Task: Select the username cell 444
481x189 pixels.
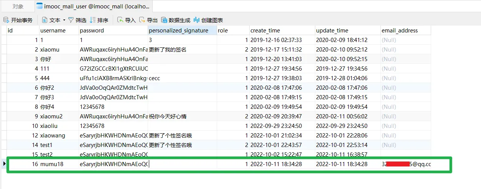Action: click(59, 78)
